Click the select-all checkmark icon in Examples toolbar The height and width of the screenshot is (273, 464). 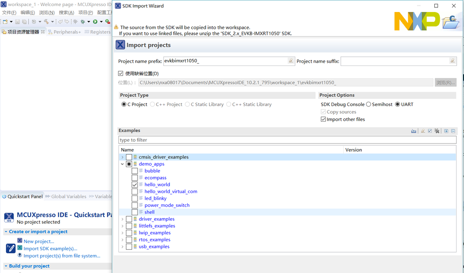tap(430, 131)
